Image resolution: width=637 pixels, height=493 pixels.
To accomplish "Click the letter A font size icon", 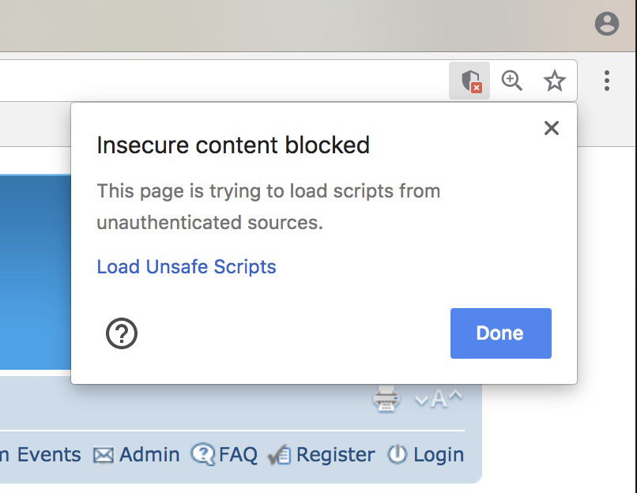I will (x=439, y=399).
